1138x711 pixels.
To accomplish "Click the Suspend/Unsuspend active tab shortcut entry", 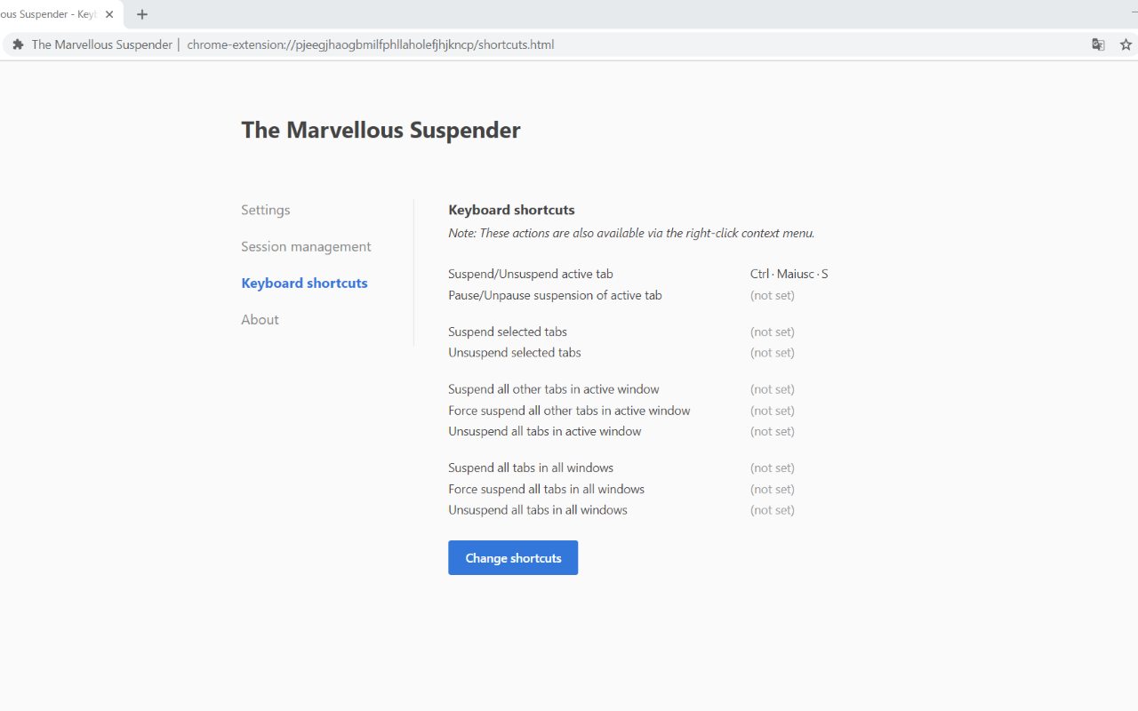I will pos(531,274).
